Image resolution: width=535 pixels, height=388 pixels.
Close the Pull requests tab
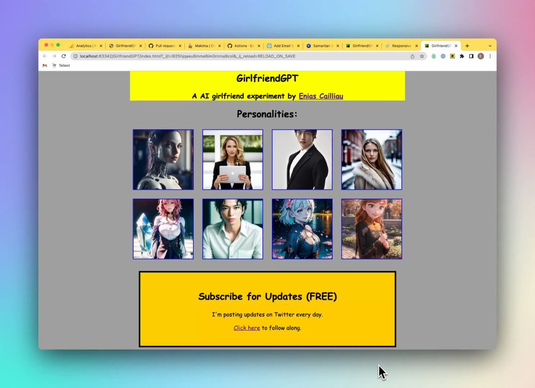180,46
